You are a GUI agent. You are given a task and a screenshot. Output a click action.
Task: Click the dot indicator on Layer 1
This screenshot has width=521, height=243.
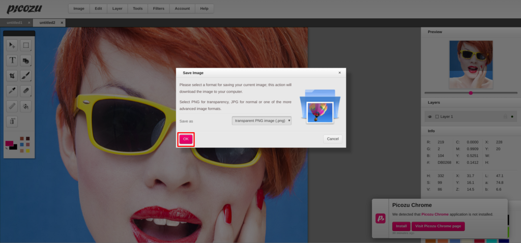pos(512,116)
